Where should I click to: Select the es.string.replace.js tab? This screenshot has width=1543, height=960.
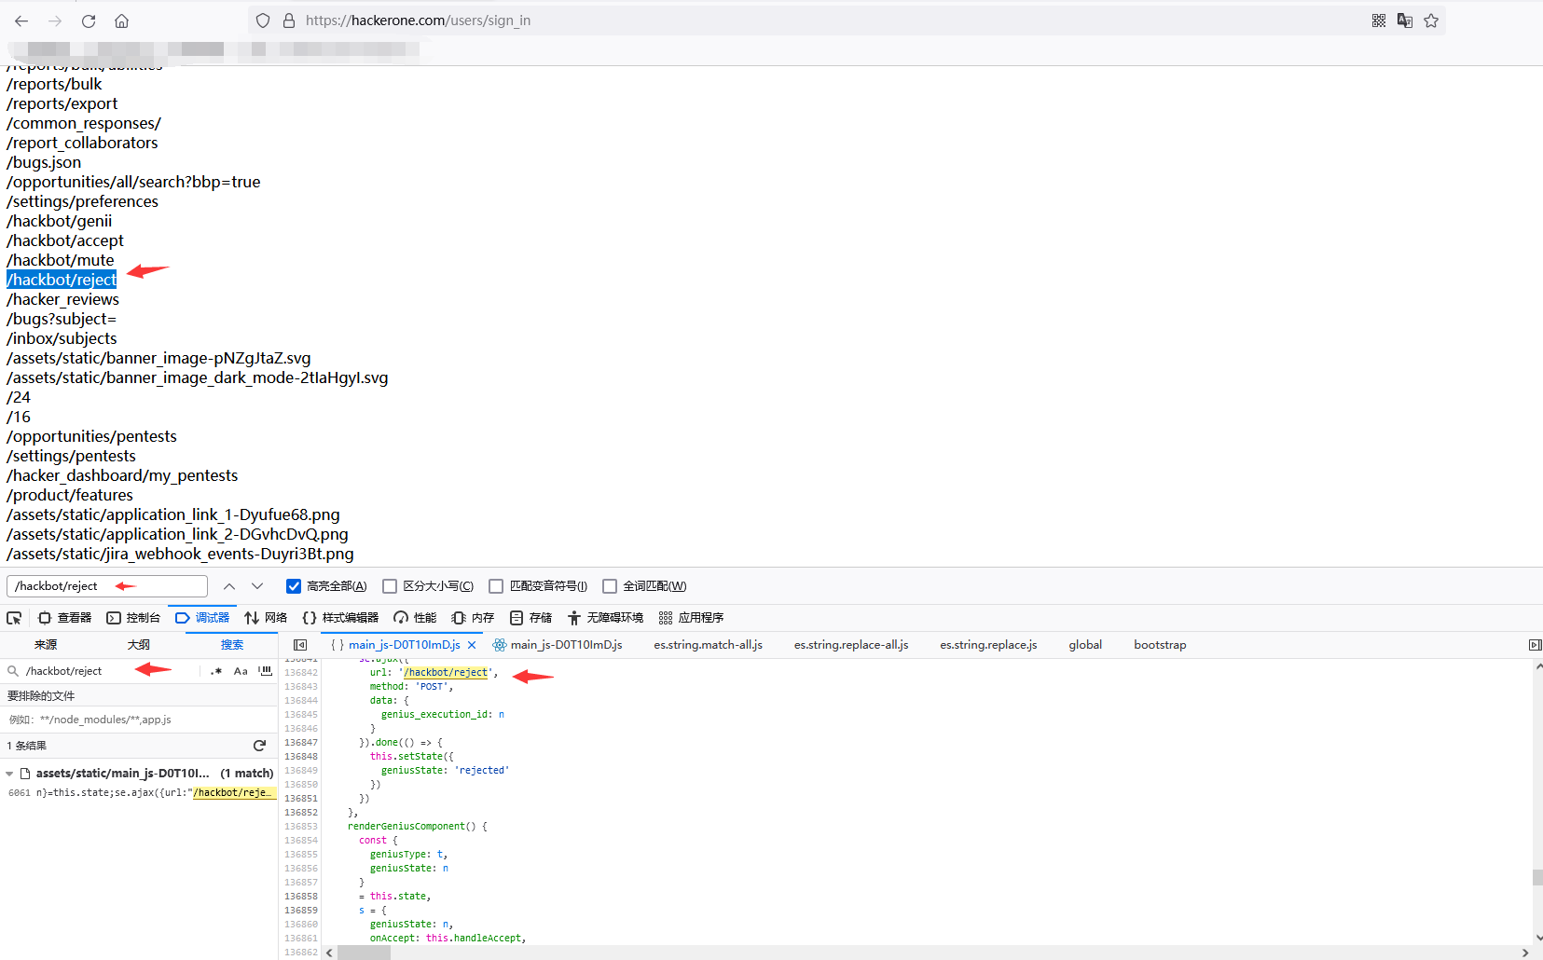click(988, 645)
